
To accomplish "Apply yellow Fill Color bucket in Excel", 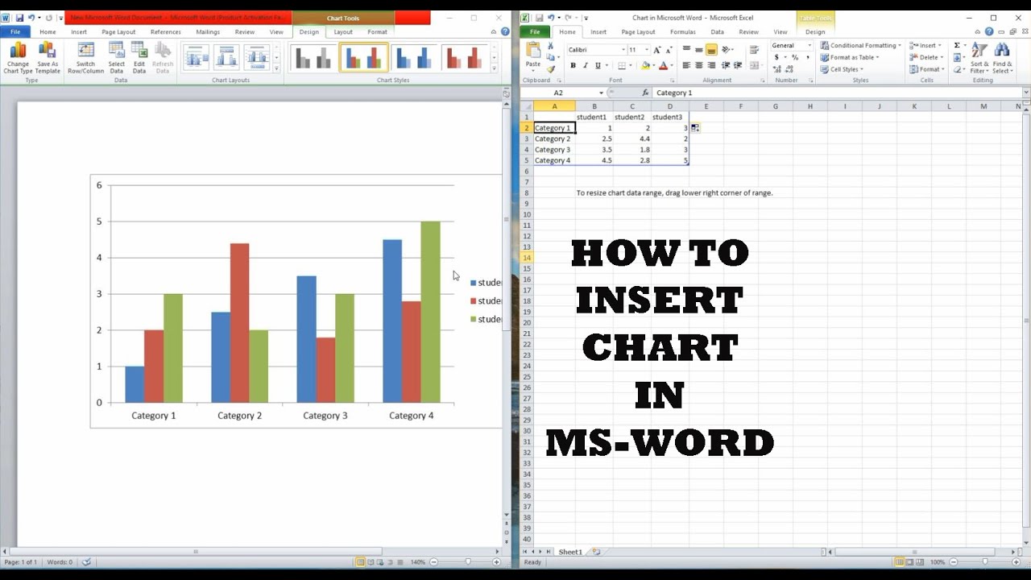I will click(x=645, y=66).
